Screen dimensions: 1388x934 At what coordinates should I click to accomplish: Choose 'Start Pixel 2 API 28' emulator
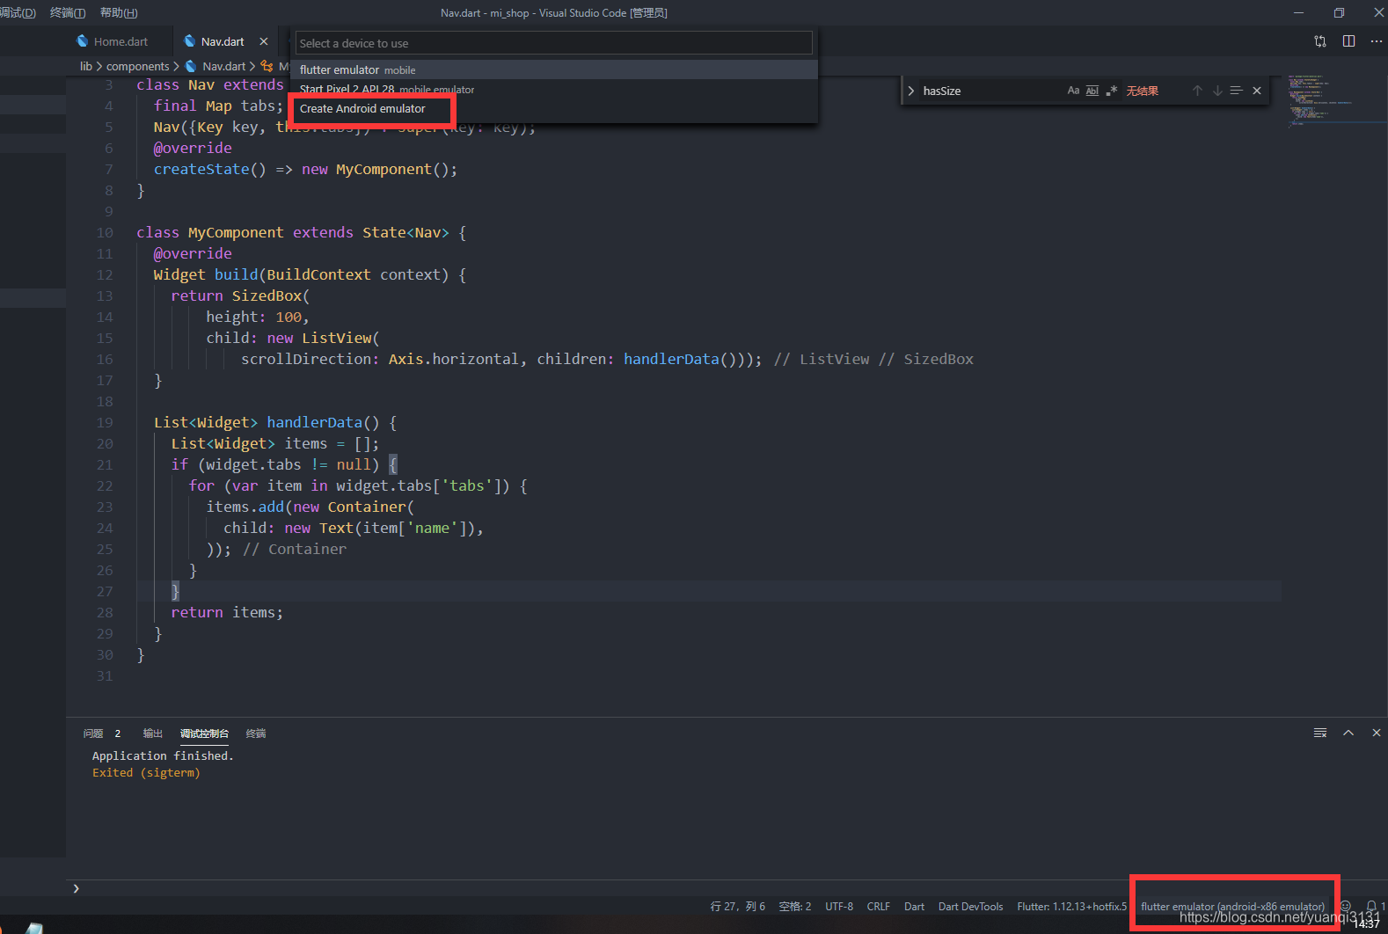[x=554, y=89]
